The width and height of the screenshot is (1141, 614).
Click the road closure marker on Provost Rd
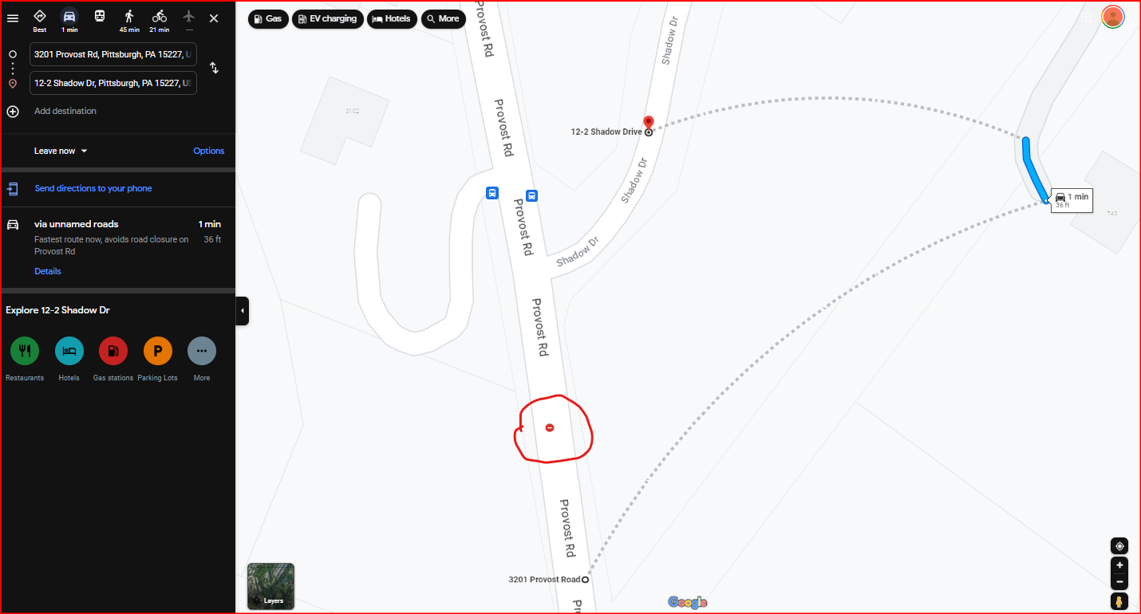click(550, 428)
